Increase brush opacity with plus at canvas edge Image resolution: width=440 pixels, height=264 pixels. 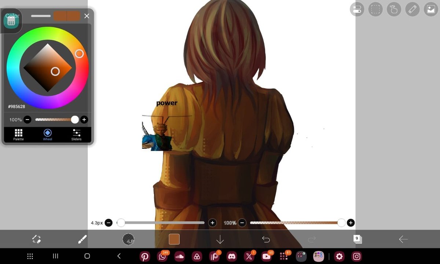pos(351,223)
